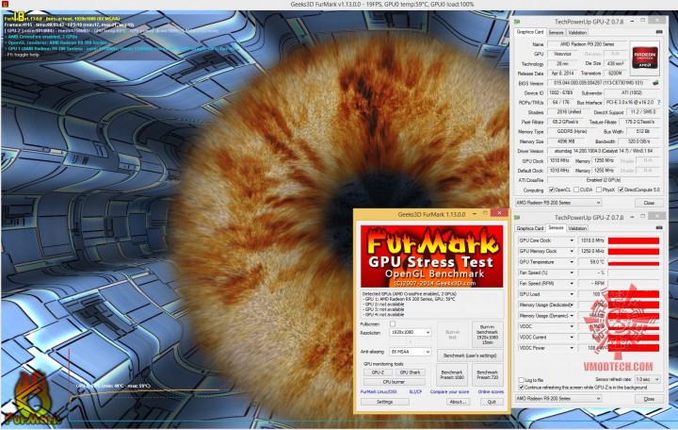678x430 pixels.
Task: Start Burn-in benchmark 1920x1080 15min
Action: 488,335
